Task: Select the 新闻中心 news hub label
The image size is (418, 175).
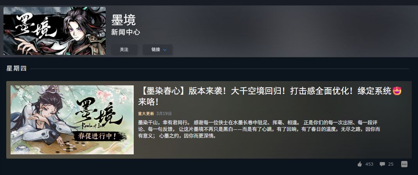Action: (126, 32)
